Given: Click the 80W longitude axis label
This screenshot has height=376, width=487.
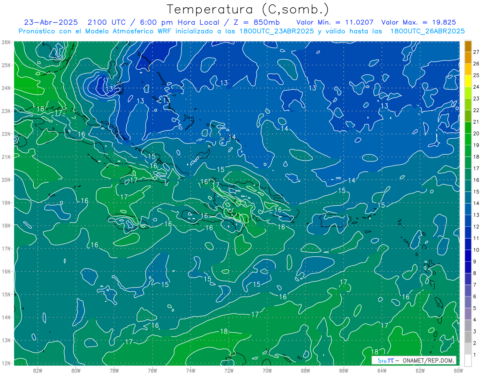Looking at the screenshot, I should [75, 371].
